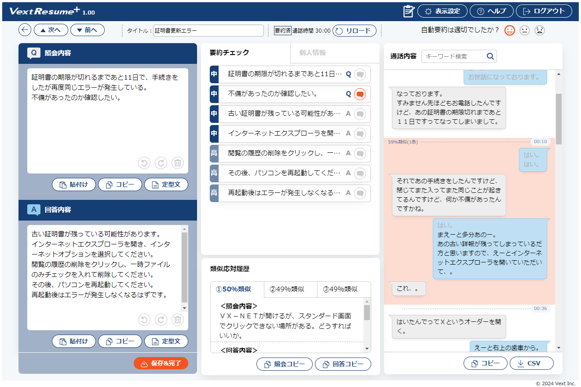Toggle comment bubble on 古い証明書 summary row
Viewport: 581px width, 387px height.
coord(360,114)
